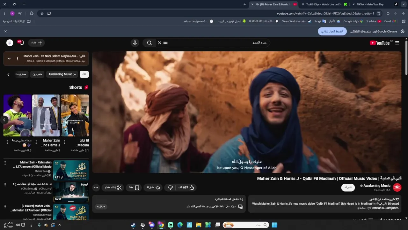Open the 16:52 oCMz video thumbnail
The width and height of the screenshot is (408, 230).
[71, 192]
